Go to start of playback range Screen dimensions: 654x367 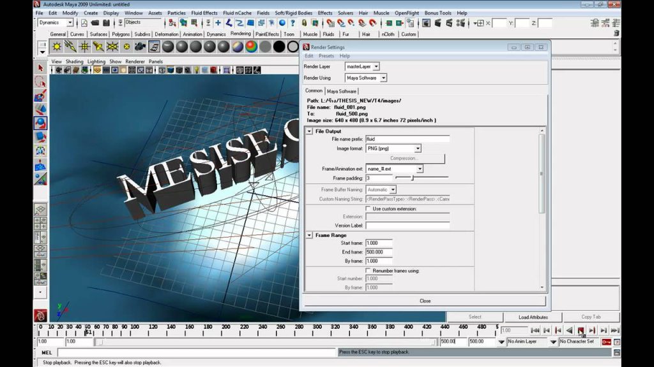pyautogui.click(x=535, y=331)
